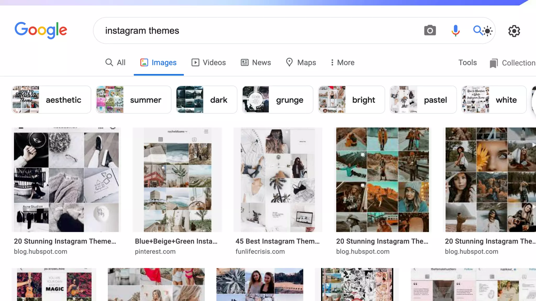The height and width of the screenshot is (301, 536).
Task: Click inside the instagram themes search field
Action: point(236,31)
